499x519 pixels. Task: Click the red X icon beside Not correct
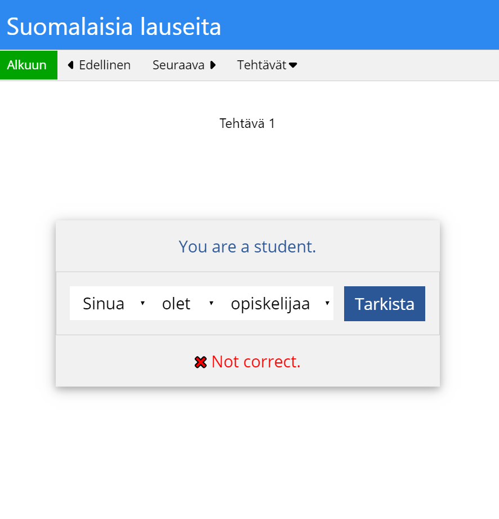tap(201, 362)
